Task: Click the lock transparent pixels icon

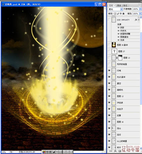Action: [x=115, y=14]
